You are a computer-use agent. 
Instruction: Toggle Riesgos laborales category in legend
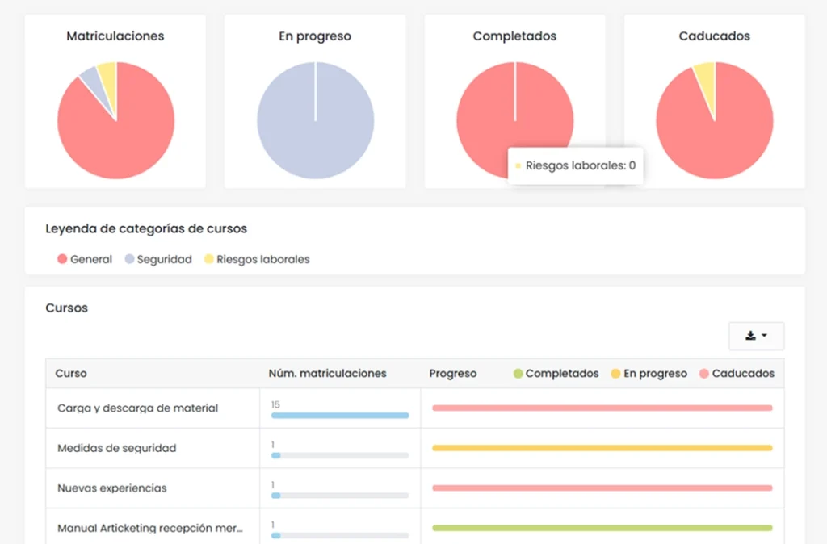pos(257,259)
